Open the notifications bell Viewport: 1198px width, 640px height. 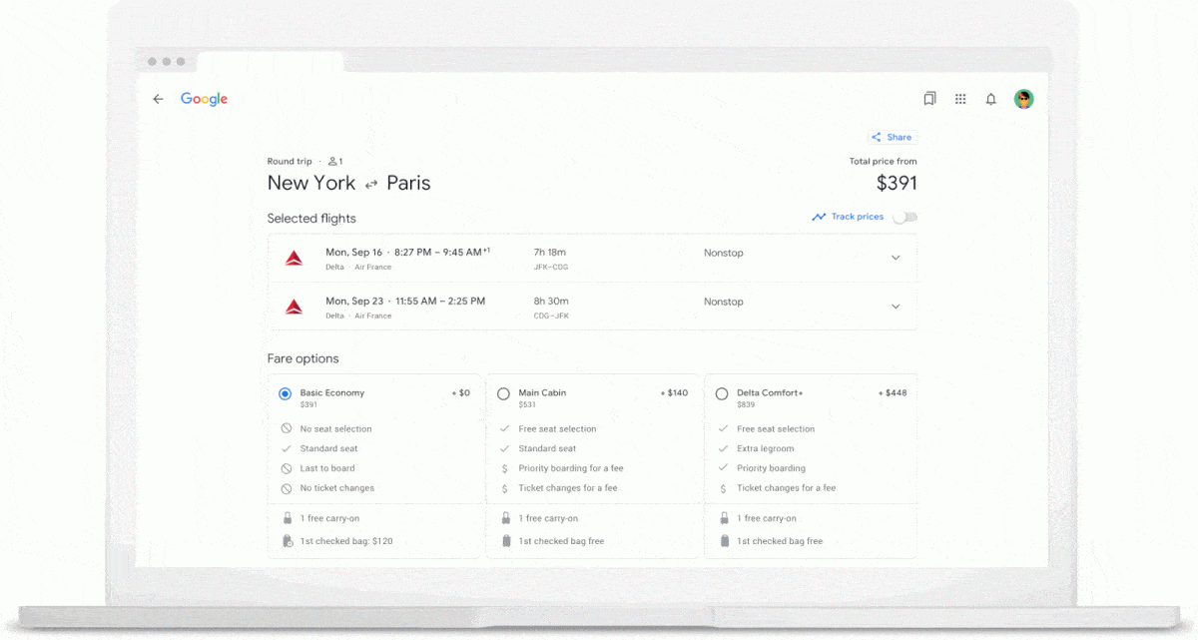coord(991,99)
